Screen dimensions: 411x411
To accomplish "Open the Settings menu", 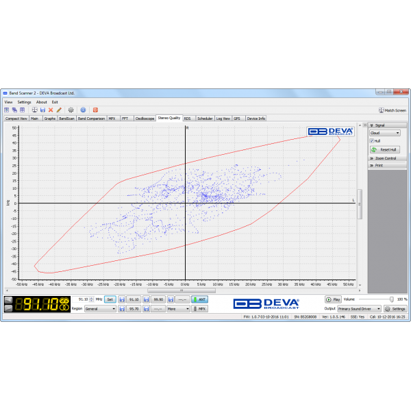I will pyautogui.click(x=24, y=102).
